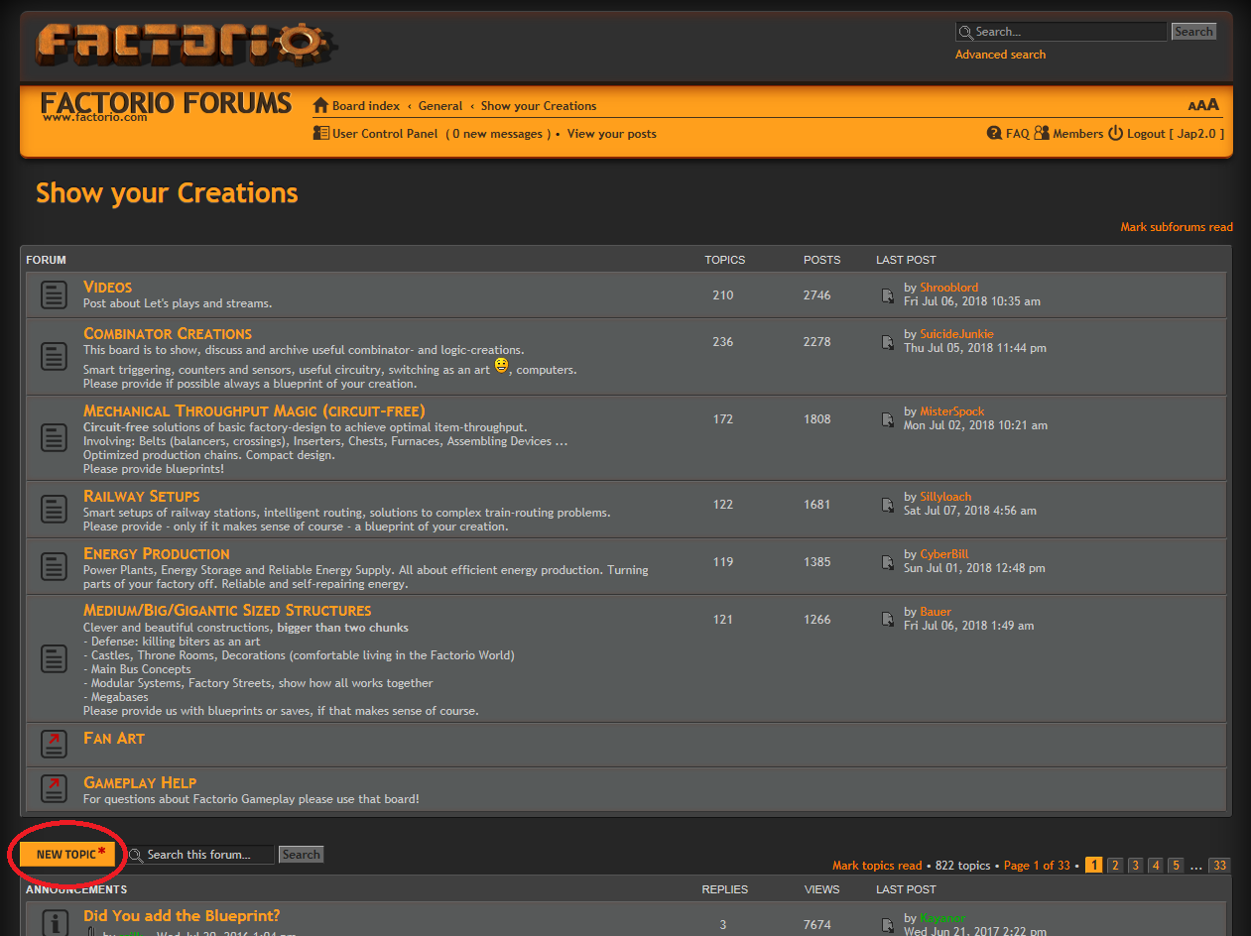Click the Search this forum field
The image size is (1251, 936).
click(200, 855)
